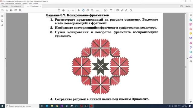Click the stamp icon in toolbar
This screenshot has height=108, width=193.
[131, 10]
